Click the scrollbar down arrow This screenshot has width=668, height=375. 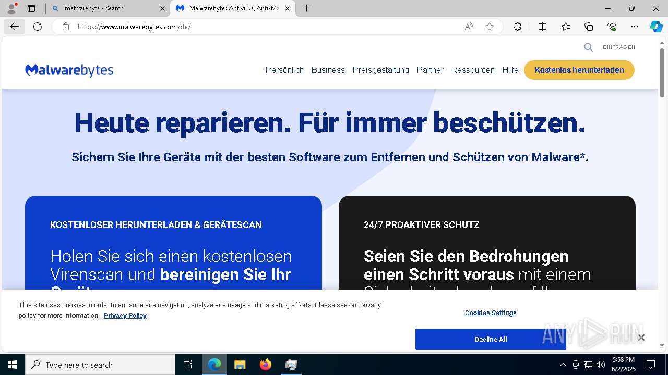pos(662,345)
